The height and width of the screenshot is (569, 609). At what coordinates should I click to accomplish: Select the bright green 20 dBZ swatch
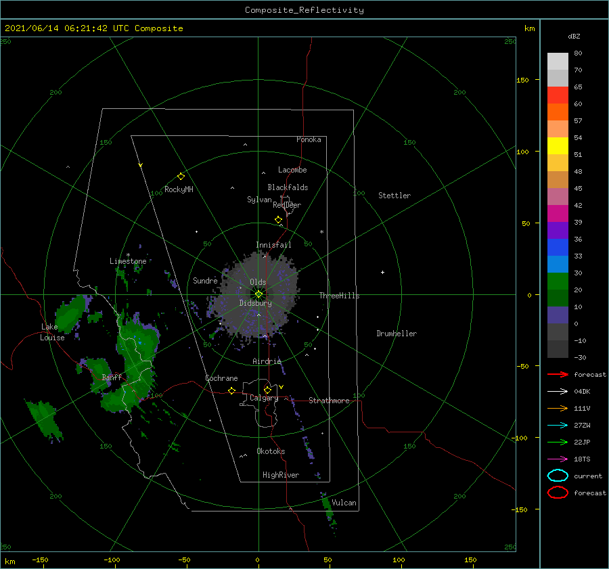coord(558,281)
